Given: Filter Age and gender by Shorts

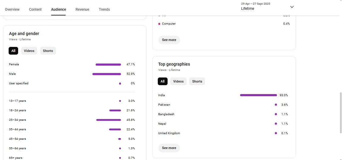Looking at the screenshot, I should click(48, 51).
